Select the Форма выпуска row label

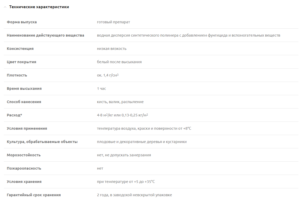(22, 22)
